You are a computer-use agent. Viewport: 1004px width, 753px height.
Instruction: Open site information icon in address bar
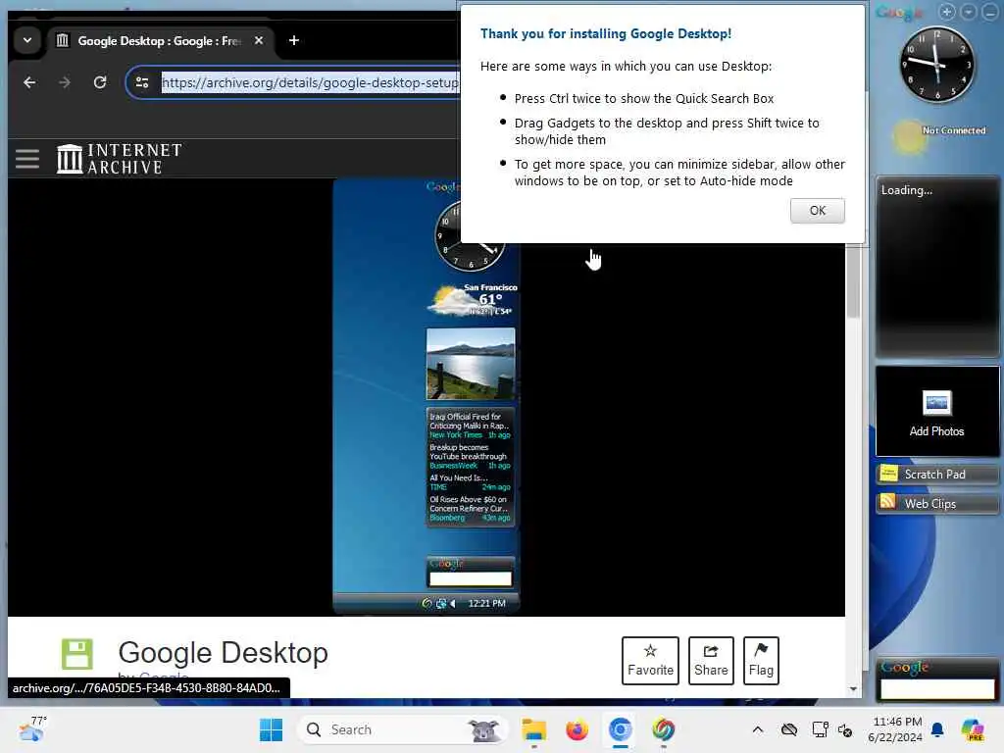(x=142, y=82)
